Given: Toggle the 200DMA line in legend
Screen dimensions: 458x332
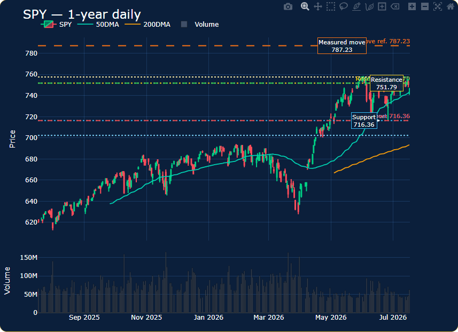Looking at the screenshot, I should 148,25.
